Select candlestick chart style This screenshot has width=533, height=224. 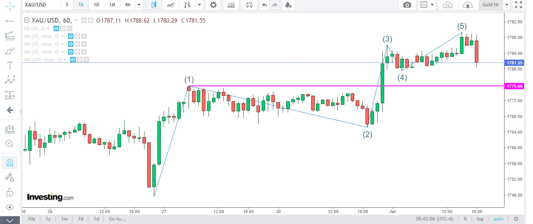click(153, 5)
